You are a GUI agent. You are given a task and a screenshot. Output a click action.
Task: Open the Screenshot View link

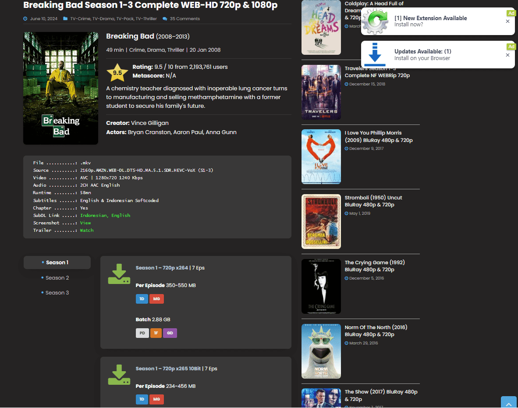click(85, 223)
